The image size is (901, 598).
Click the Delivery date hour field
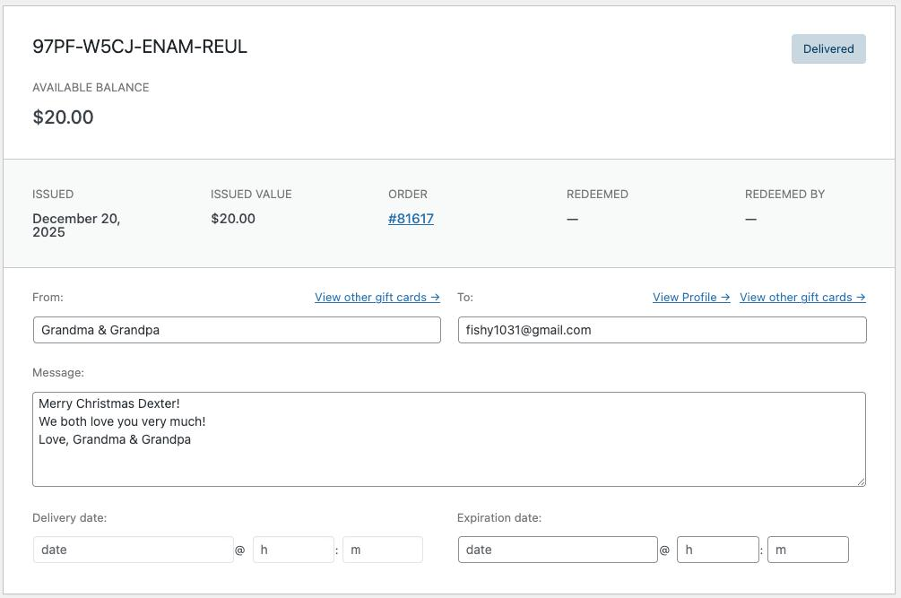click(293, 550)
